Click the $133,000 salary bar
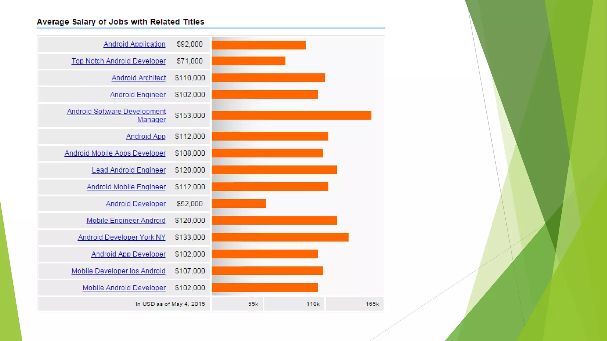This screenshot has height=341, width=607. [280, 237]
